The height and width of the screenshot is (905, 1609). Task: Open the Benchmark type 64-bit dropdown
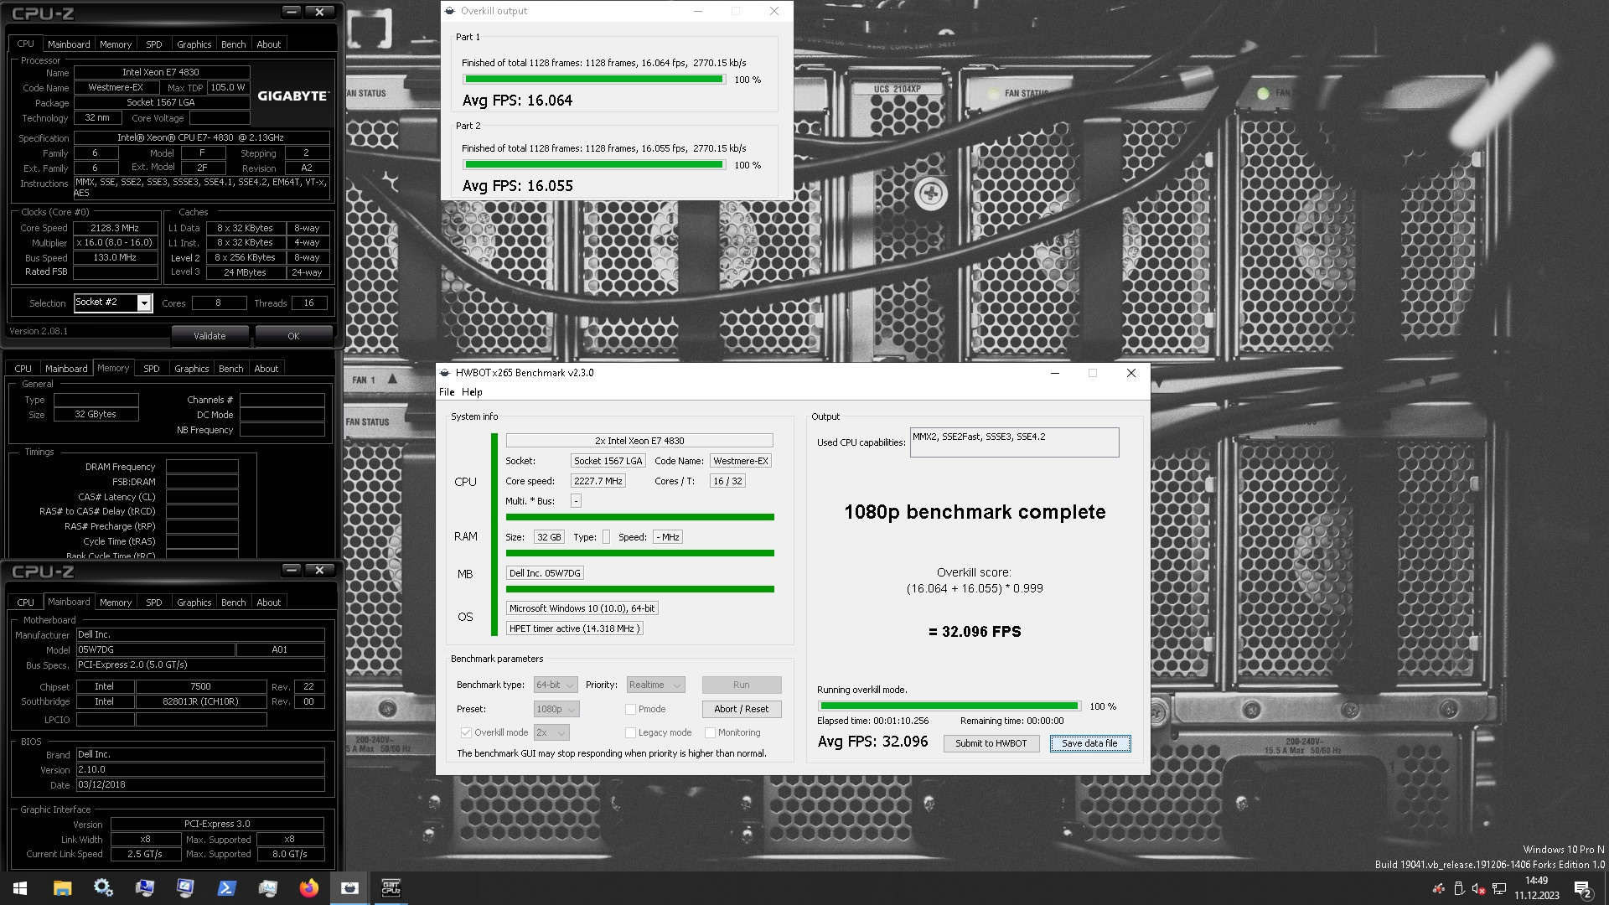(x=556, y=685)
